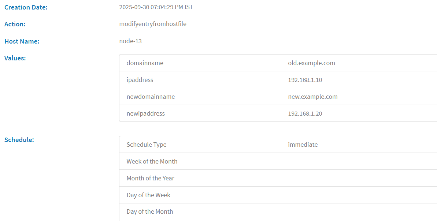Click the domainname row key

click(145, 63)
